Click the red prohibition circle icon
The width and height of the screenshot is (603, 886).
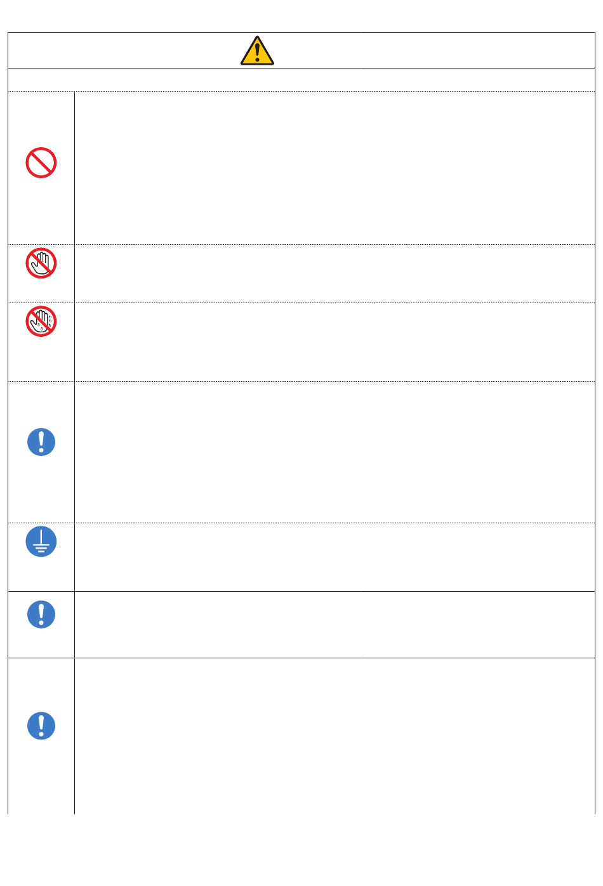pos(41,163)
